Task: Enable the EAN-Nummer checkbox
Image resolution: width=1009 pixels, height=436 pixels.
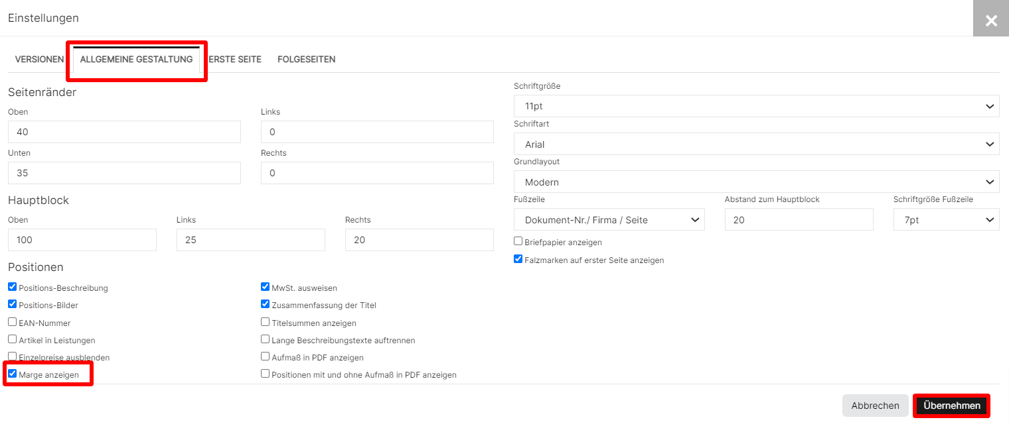Action: coord(13,322)
